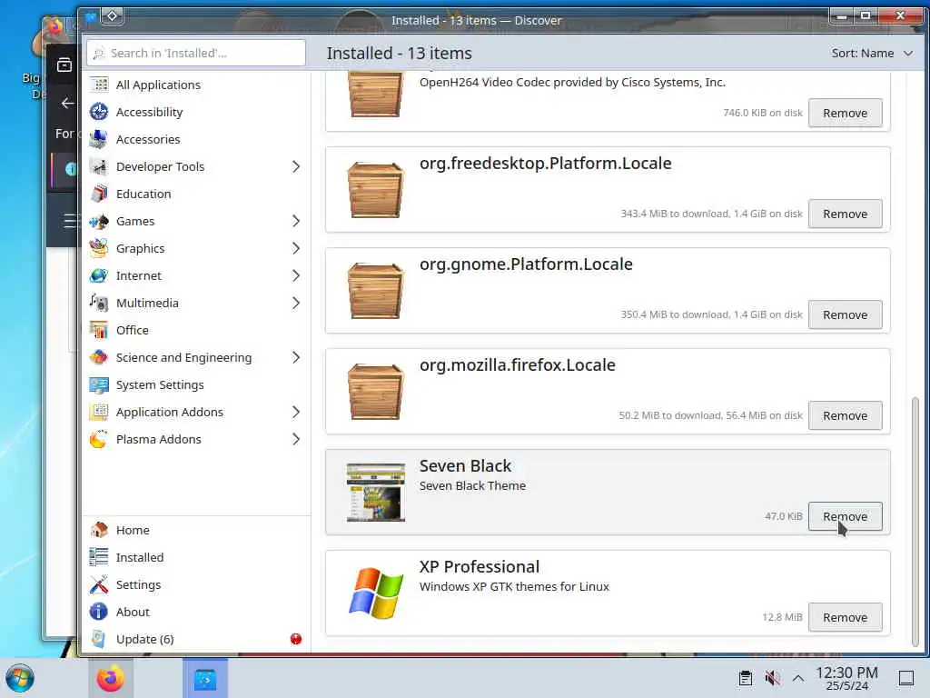The width and height of the screenshot is (930, 698).
Task: Open Settings via the tools icon
Action: tap(99, 584)
